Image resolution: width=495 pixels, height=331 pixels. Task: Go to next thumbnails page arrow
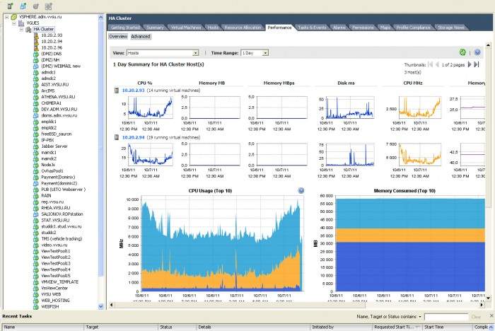(467, 64)
